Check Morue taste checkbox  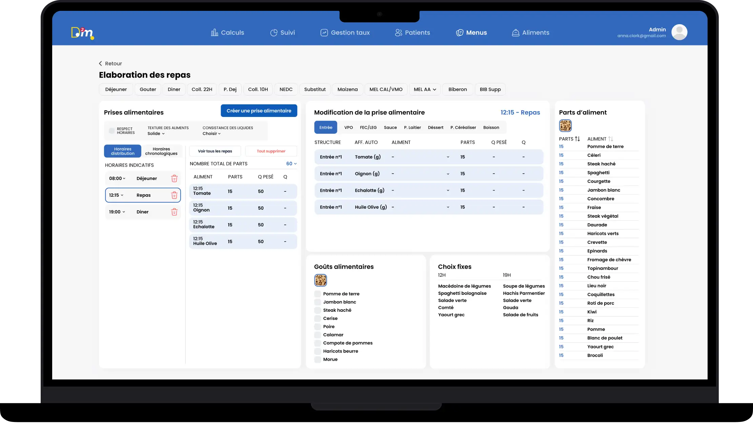(318, 360)
